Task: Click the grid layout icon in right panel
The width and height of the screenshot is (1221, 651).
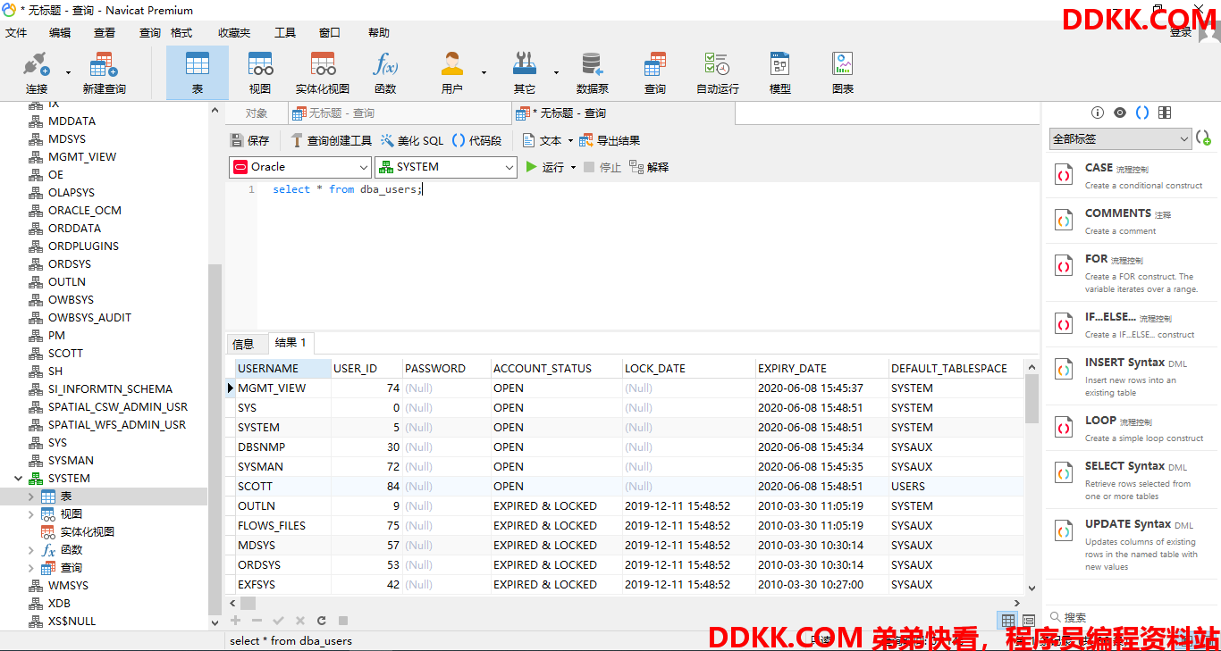Action: 1165,113
